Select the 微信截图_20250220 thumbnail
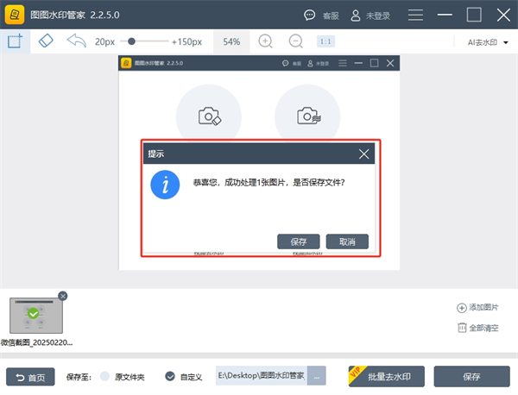This screenshot has height=395, width=518. (36, 316)
